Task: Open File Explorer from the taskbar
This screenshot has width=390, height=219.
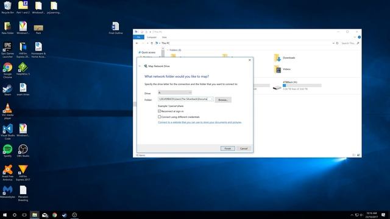Action: [x=35, y=215]
